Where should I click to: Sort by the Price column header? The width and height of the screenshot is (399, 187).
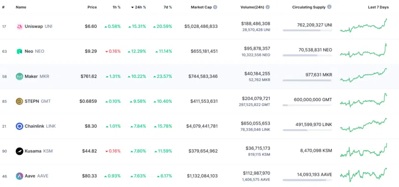click(92, 7)
